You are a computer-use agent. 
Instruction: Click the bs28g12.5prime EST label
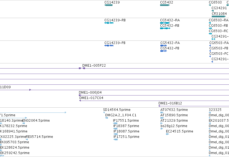coord(174,126)
